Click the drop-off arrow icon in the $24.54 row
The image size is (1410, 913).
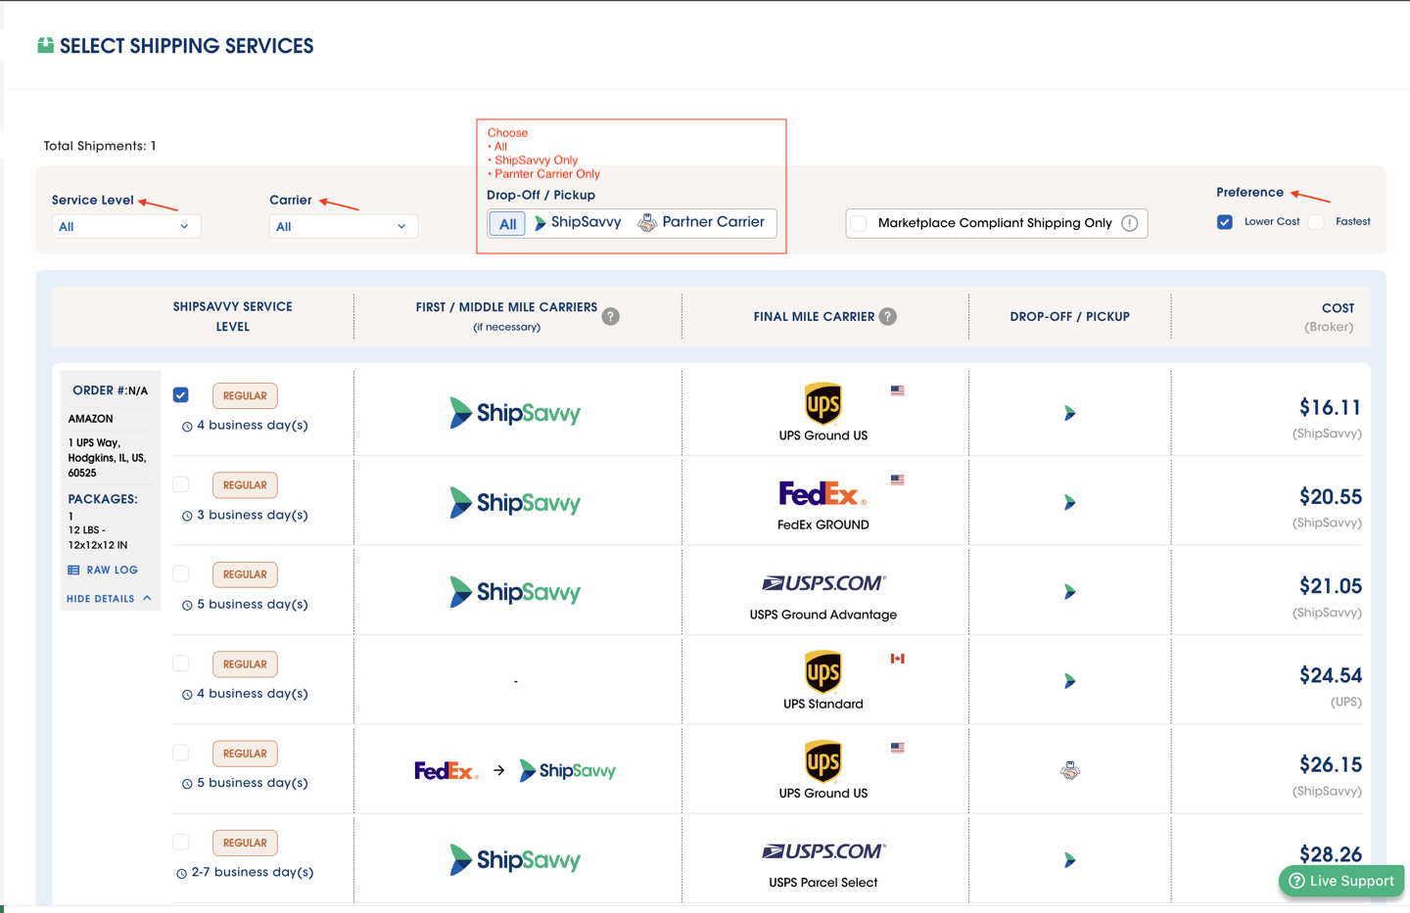point(1069,681)
